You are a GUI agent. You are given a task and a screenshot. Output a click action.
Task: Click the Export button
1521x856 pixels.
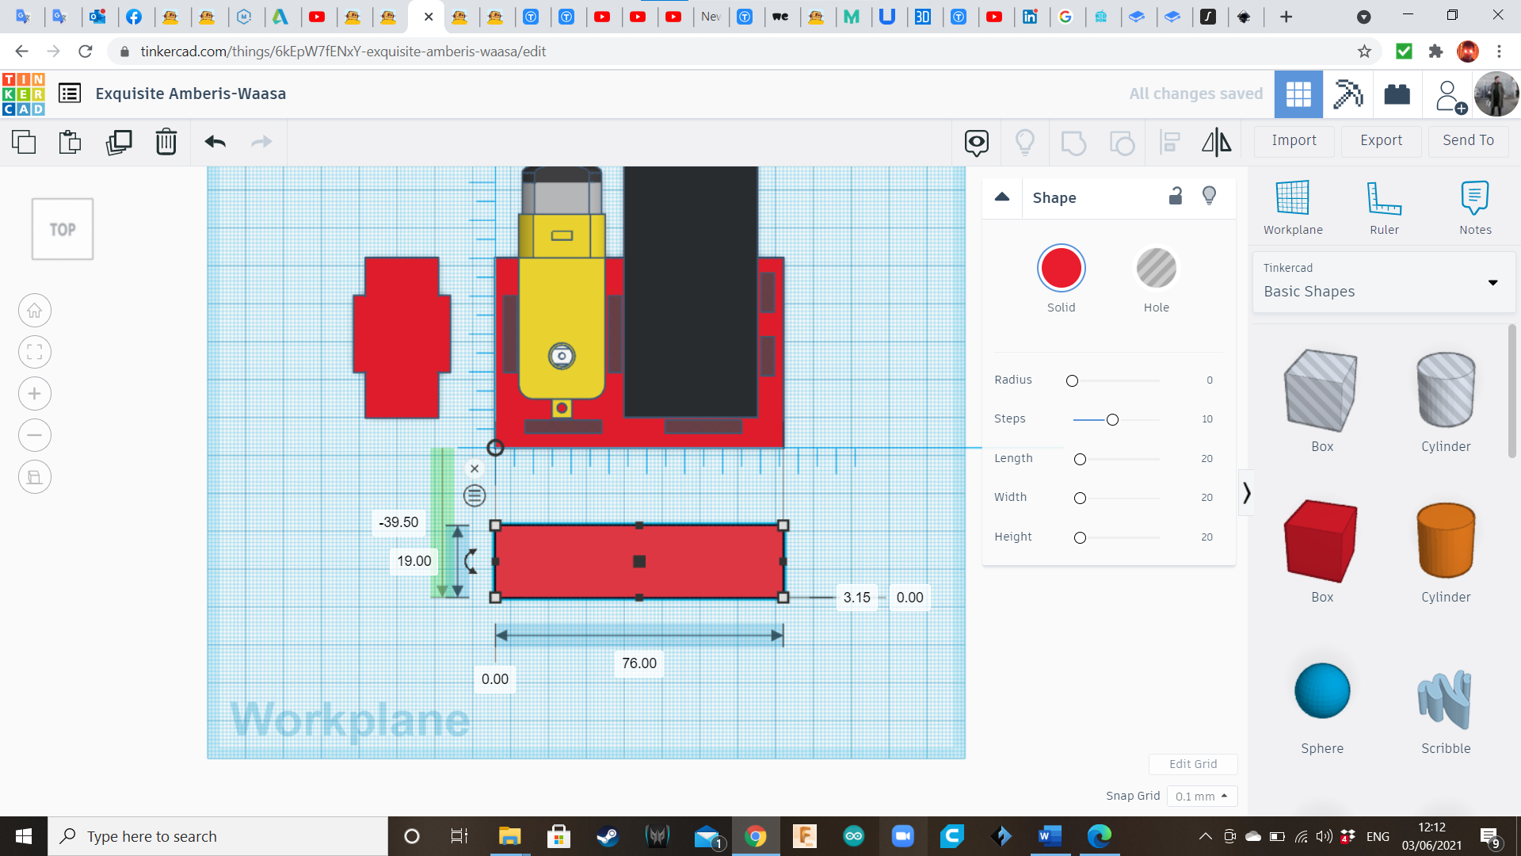1380,140
